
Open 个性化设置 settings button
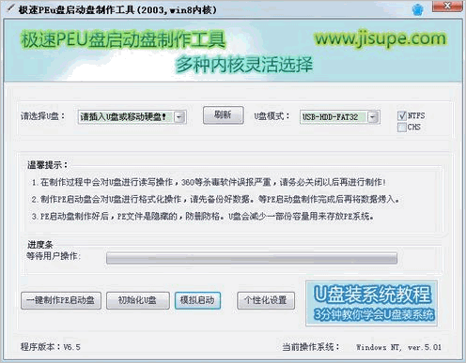pyautogui.click(x=266, y=300)
